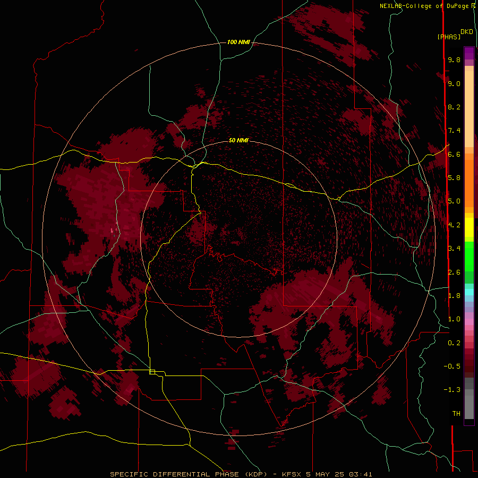Click the -0.5 legend value
The image size is (478, 478).
[452, 366]
